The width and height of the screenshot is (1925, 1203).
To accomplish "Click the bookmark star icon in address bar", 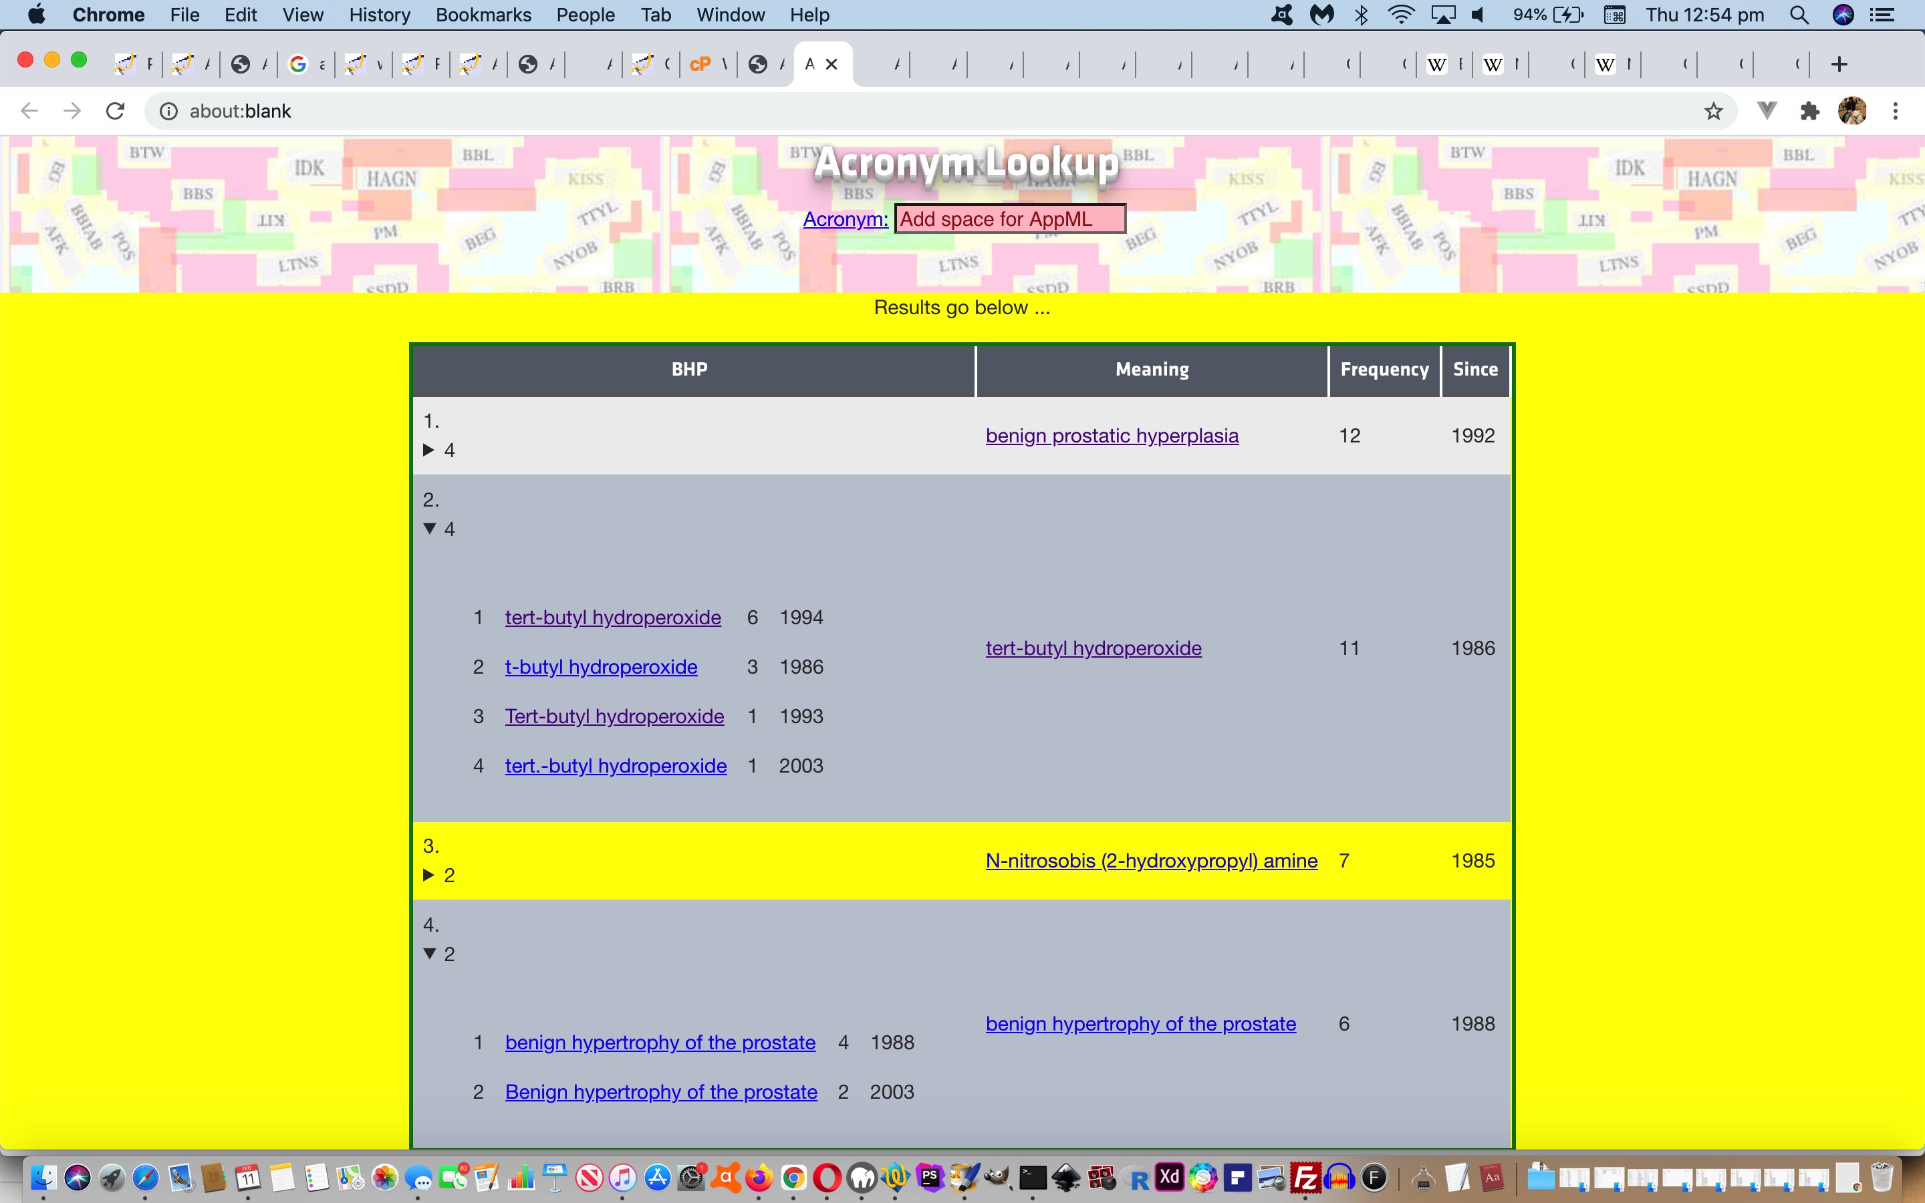I will click(x=1713, y=111).
